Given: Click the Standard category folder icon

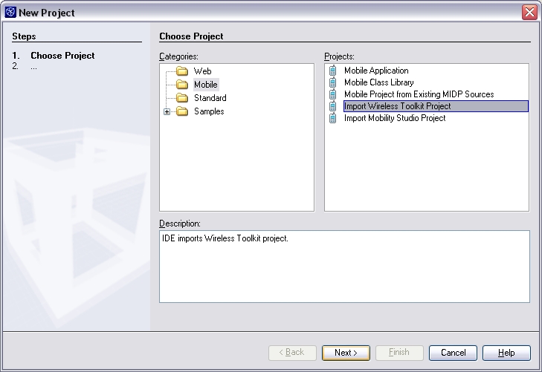Looking at the screenshot, I should click(181, 98).
